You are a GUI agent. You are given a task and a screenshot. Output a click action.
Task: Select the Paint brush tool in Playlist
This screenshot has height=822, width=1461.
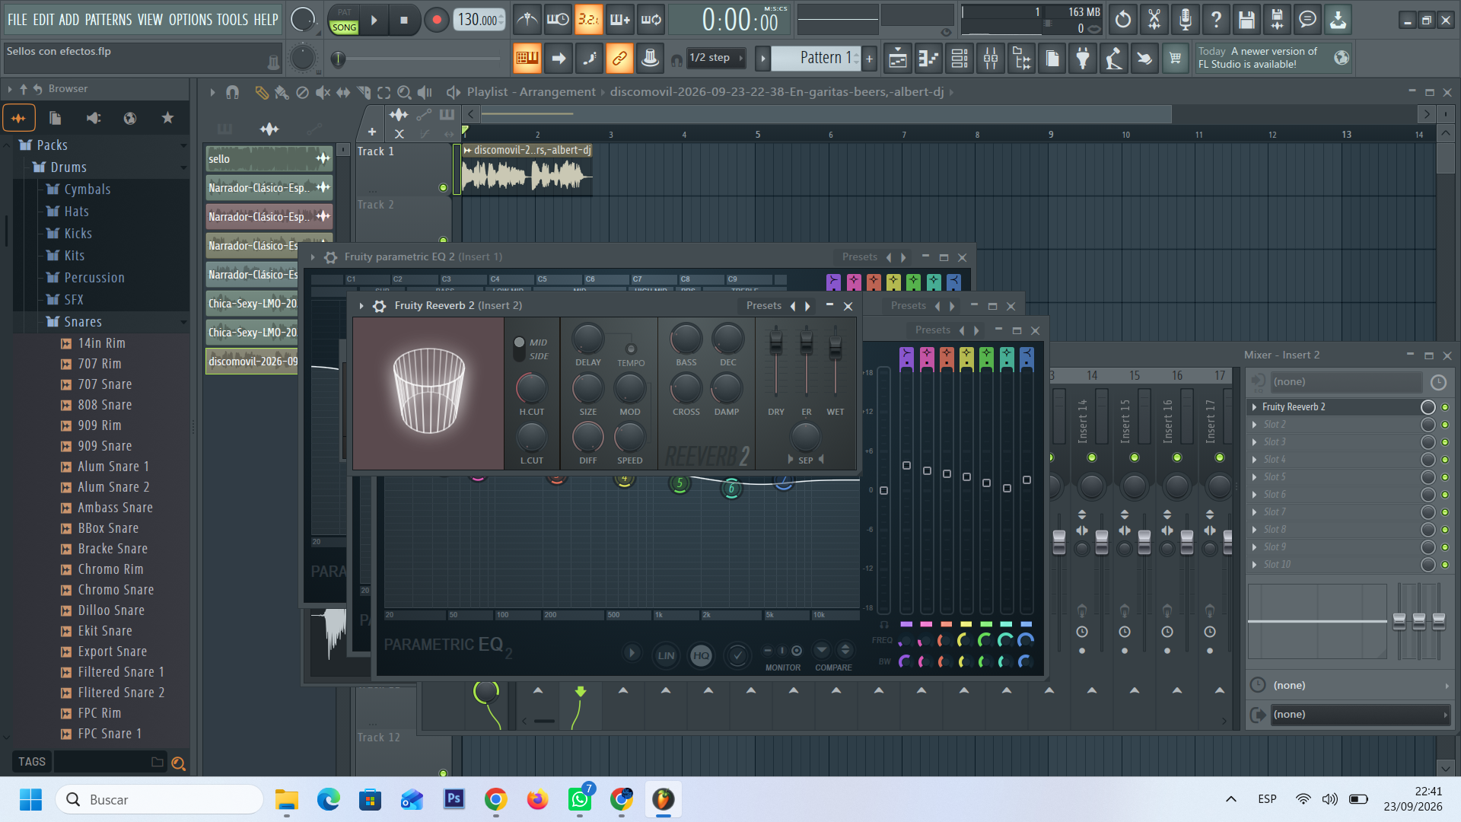coord(282,92)
